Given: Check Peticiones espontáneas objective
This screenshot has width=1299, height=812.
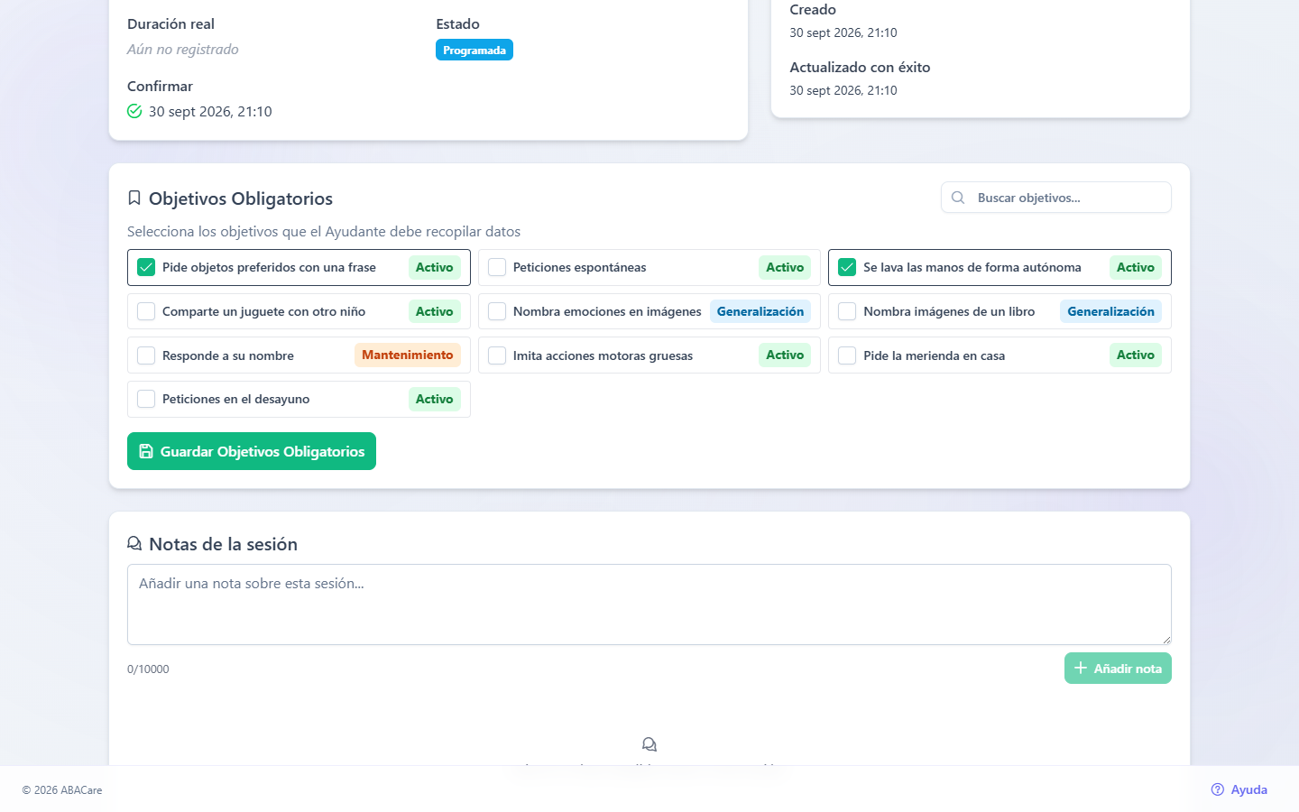Looking at the screenshot, I should 497,267.
